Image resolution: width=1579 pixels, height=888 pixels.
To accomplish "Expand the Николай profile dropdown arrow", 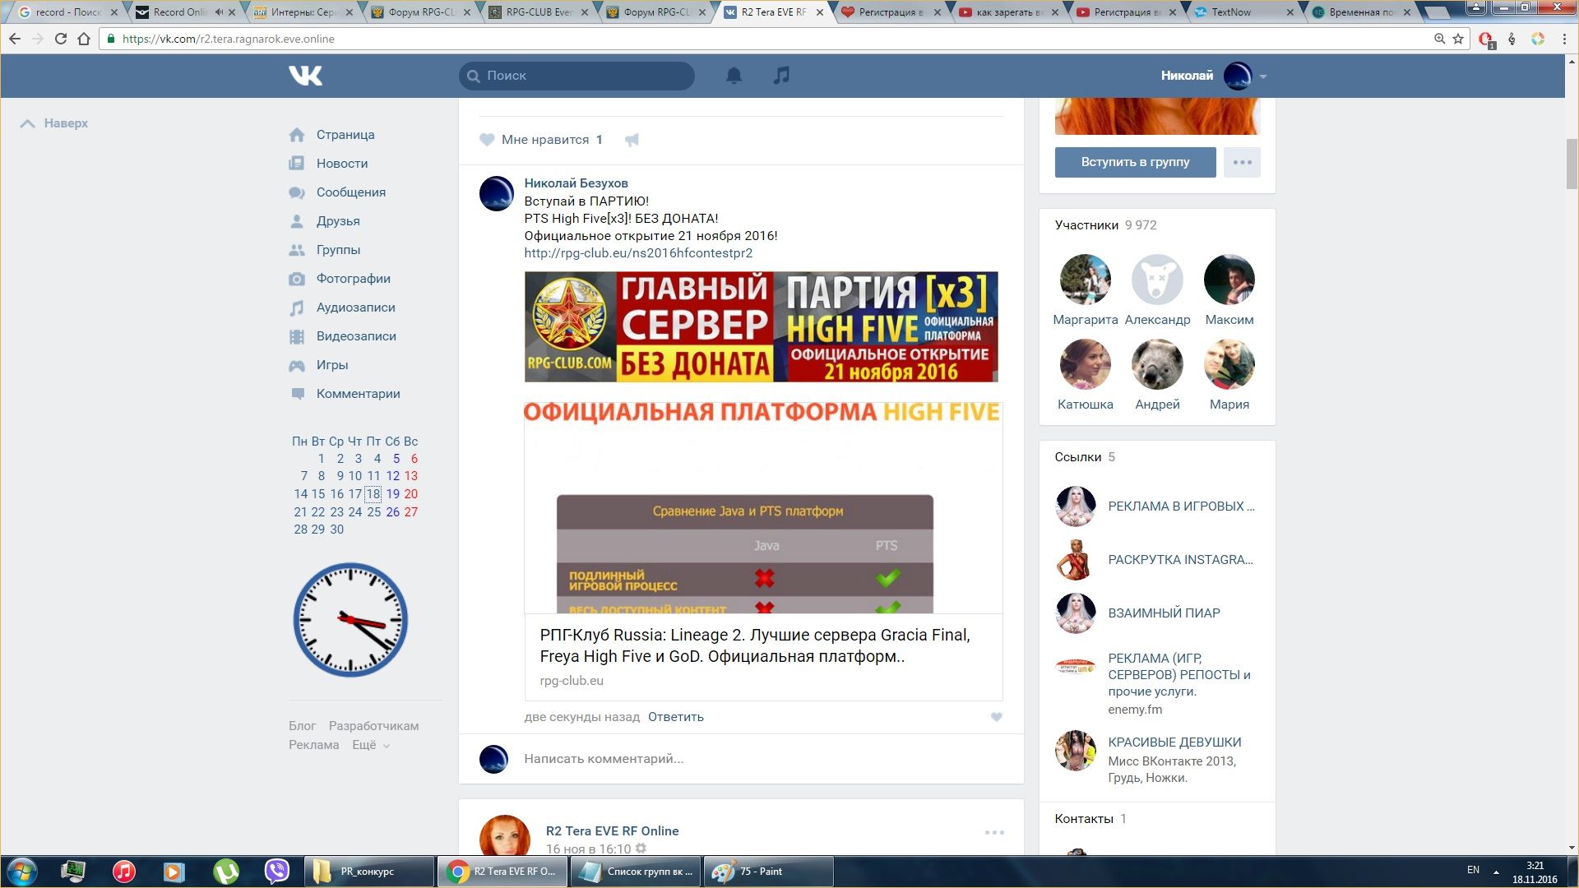I will (1263, 76).
